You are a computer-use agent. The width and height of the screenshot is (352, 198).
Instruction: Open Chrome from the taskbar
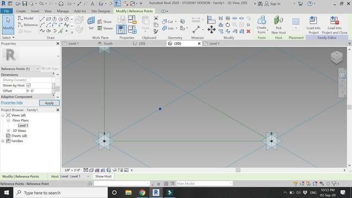[x=142, y=193]
